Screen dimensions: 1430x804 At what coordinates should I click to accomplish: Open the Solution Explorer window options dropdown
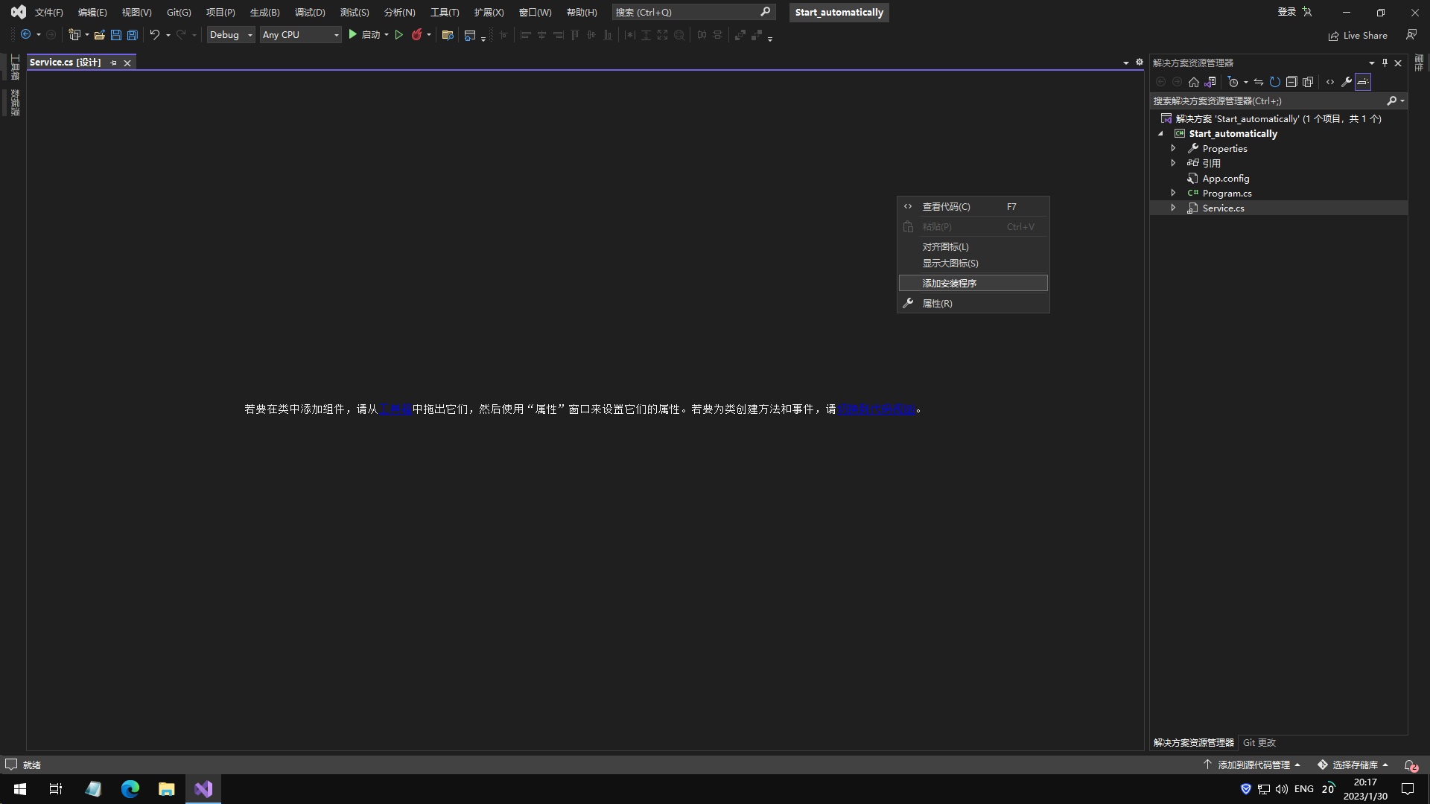(1372, 63)
